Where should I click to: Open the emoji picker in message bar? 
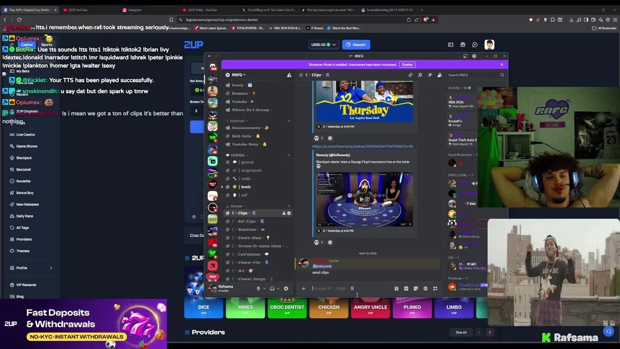[425, 288]
